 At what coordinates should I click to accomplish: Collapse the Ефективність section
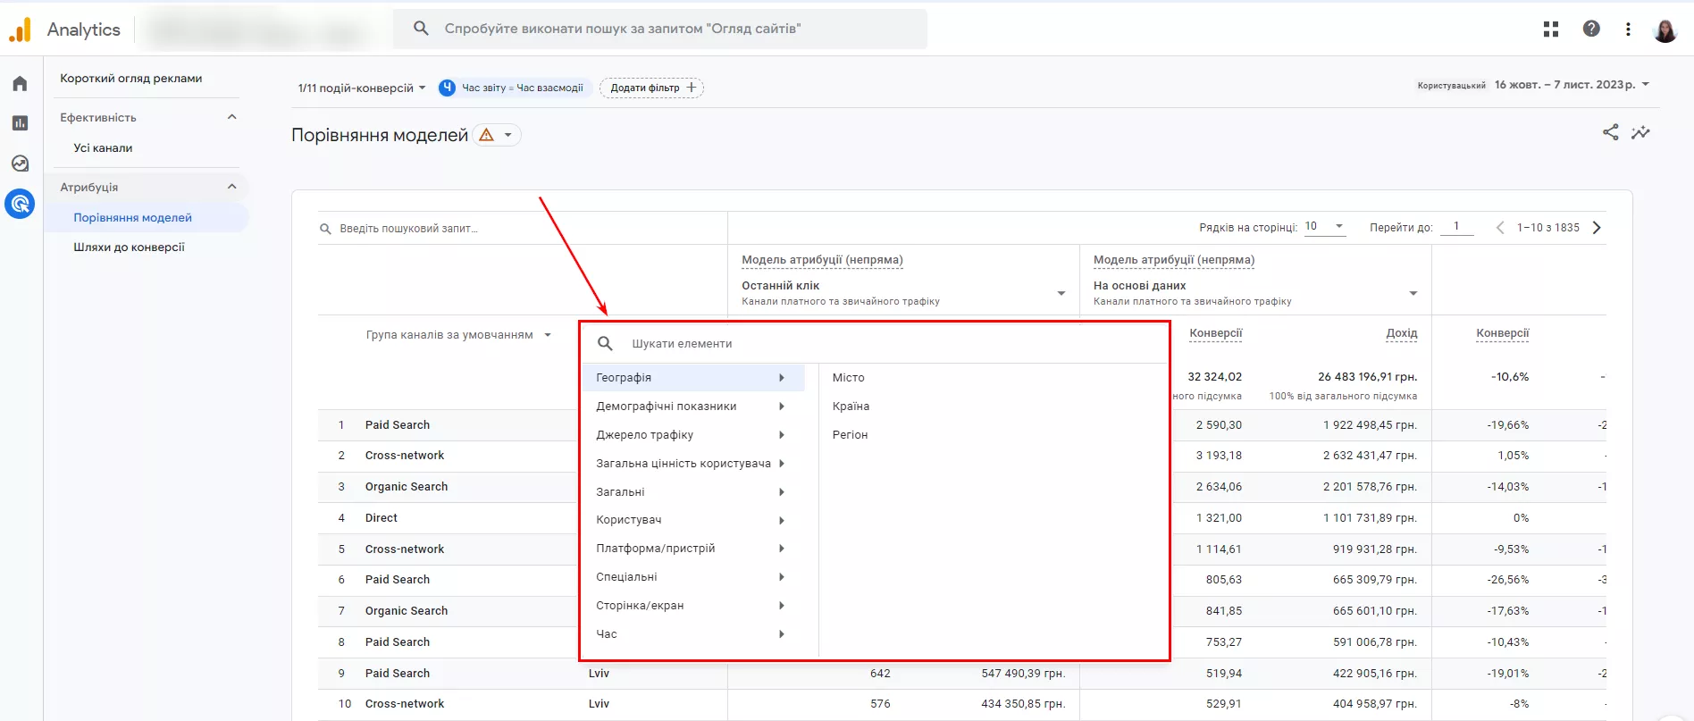coord(232,117)
